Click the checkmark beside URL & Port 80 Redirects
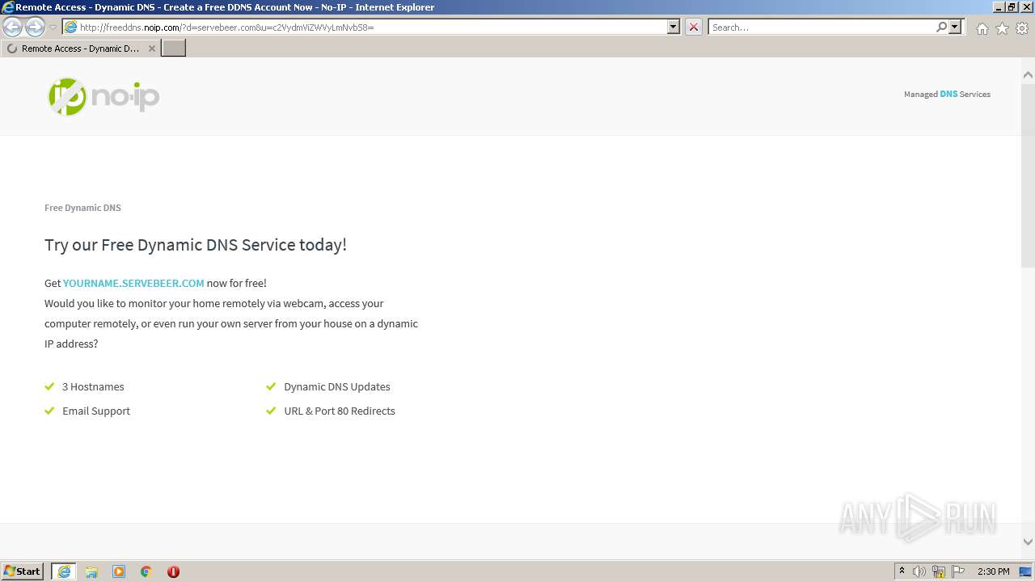Viewport: 1035px width, 582px height. [271, 411]
